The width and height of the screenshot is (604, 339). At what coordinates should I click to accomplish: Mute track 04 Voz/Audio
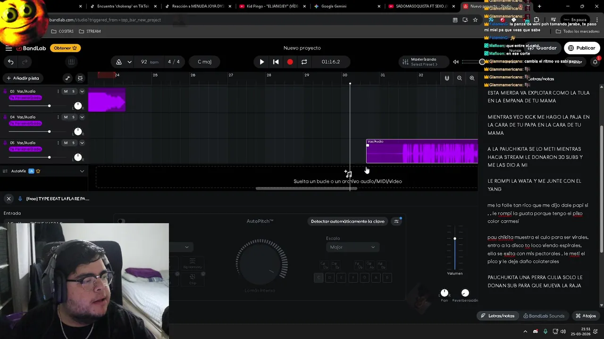(66, 117)
